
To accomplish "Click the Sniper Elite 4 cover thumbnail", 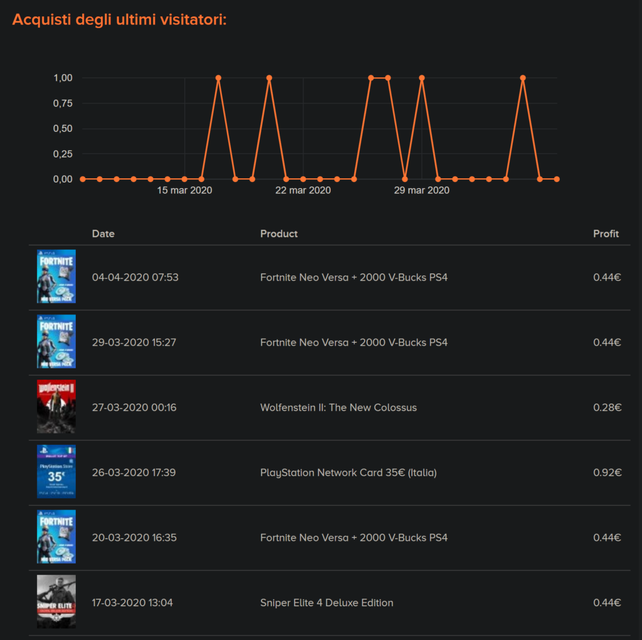I will tap(56, 602).
